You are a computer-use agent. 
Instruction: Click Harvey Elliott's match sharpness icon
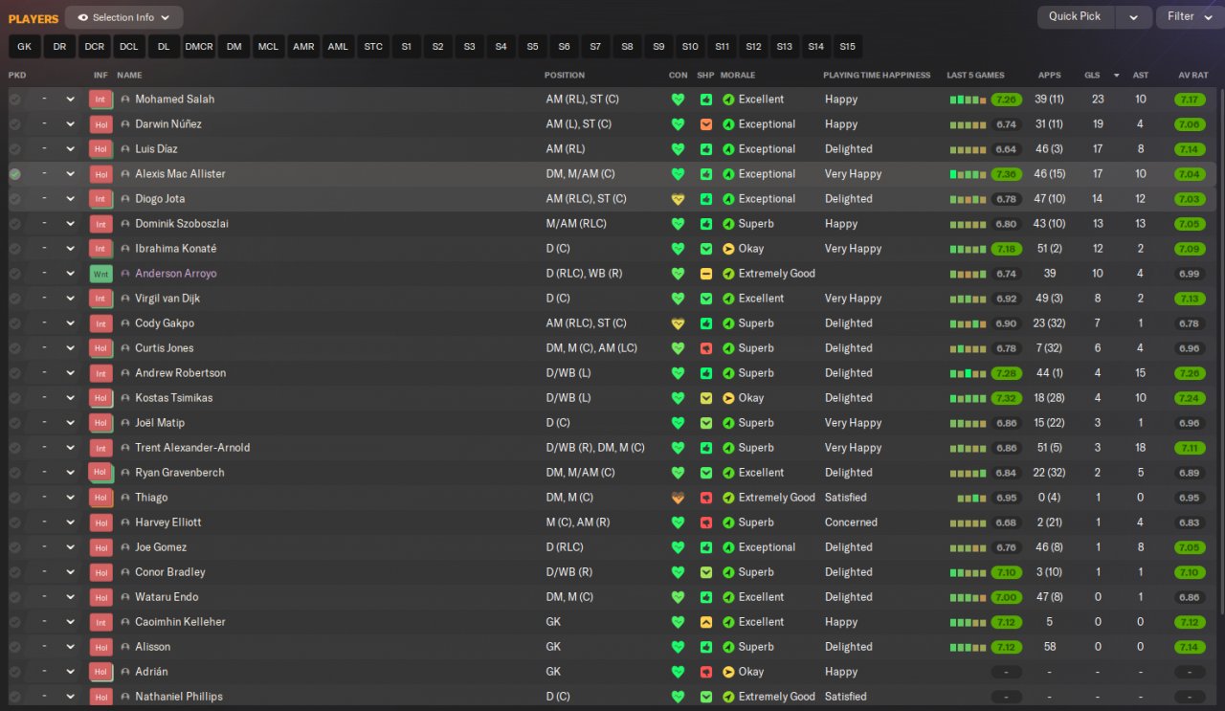(x=706, y=522)
